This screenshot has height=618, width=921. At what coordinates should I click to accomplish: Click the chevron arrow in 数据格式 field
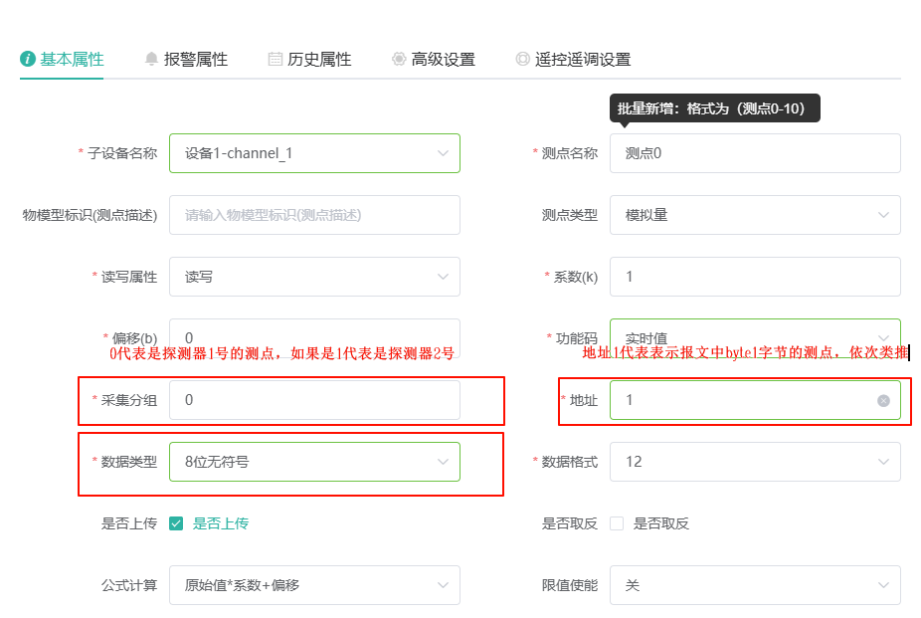coord(883,462)
